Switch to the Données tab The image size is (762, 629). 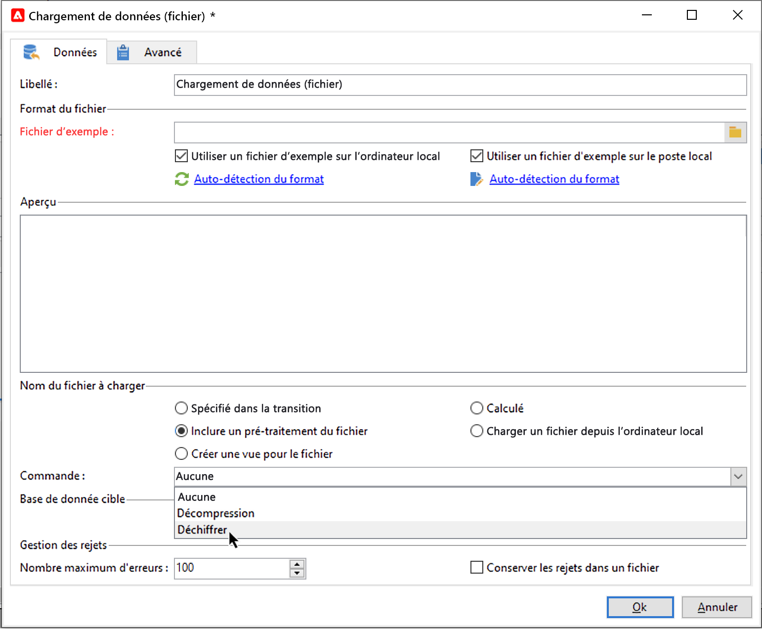pos(59,52)
